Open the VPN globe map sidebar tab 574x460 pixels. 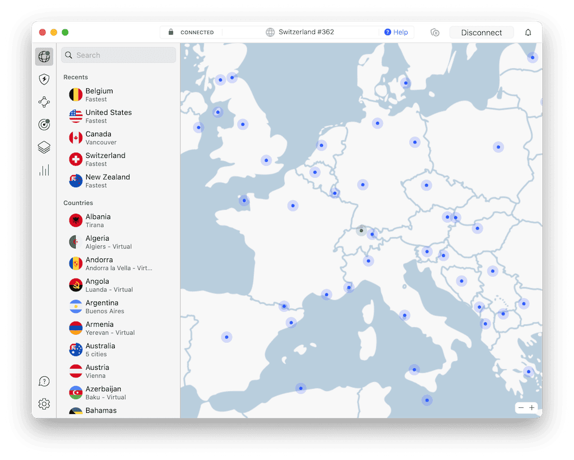pyautogui.click(x=44, y=56)
